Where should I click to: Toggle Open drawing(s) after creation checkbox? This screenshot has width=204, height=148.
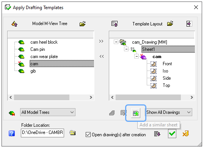[88, 135]
